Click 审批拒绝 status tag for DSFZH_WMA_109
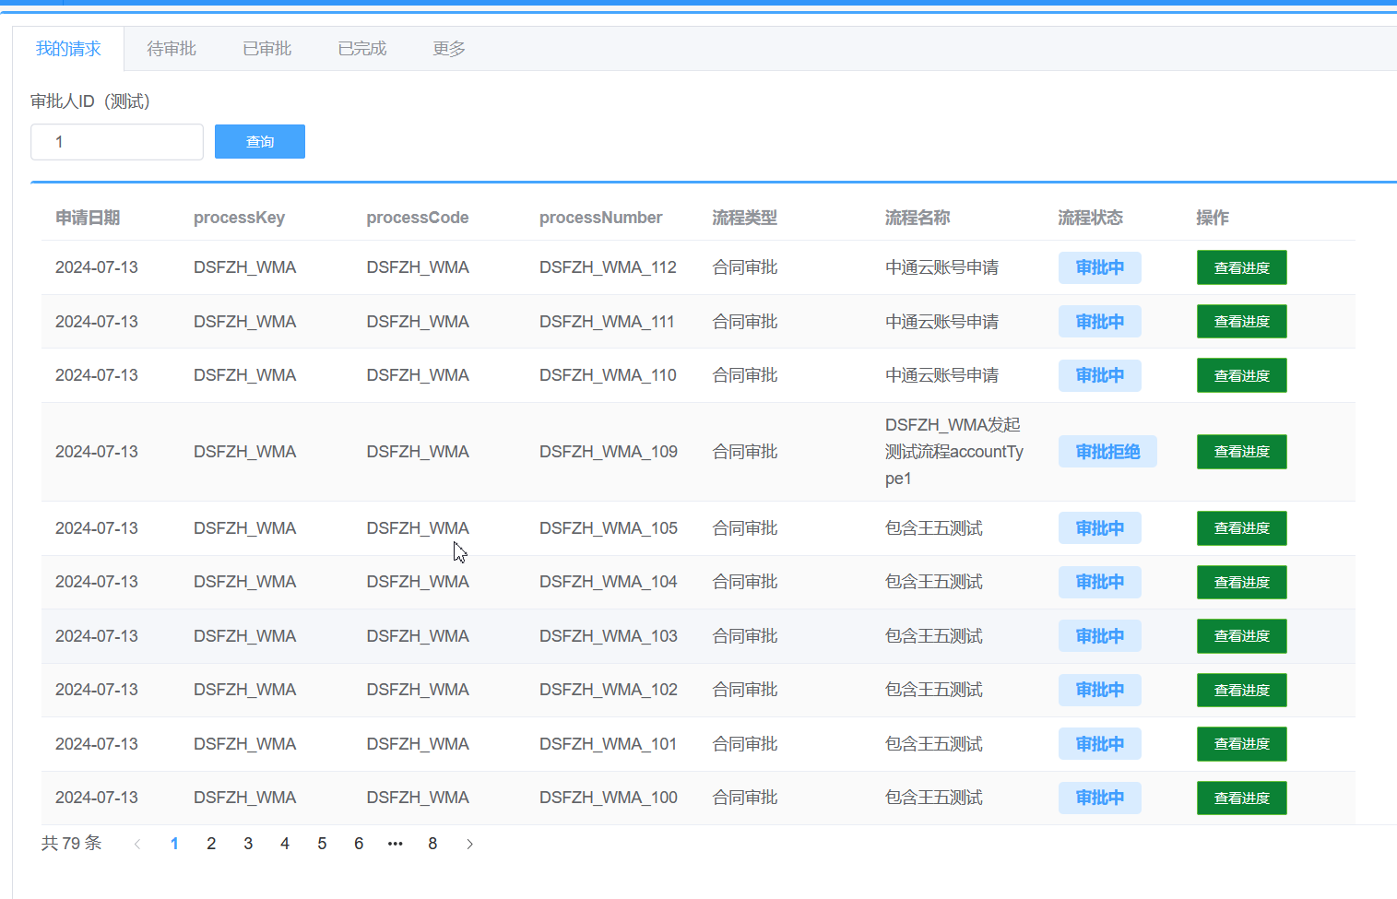The width and height of the screenshot is (1397, 899). click(x=1107, y=452)
